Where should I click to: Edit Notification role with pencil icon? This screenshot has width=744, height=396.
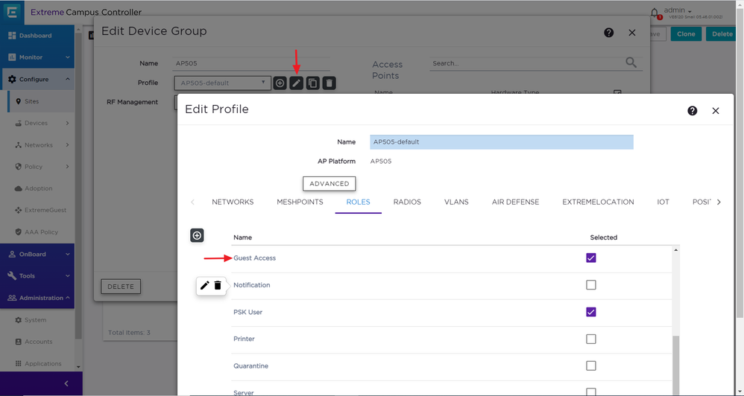tap(204, 285)
